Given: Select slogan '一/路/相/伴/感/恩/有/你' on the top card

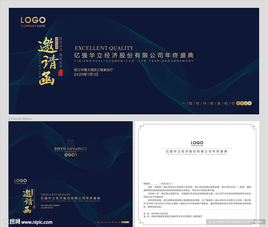Looking at the screenshot, I should click(208, 103).
